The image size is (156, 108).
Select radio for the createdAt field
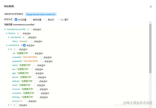41,57
